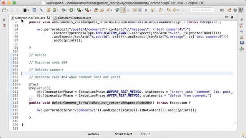246x138 pixels.
Task: Open dropdown beside the green C icon
Action: point(58,10)
